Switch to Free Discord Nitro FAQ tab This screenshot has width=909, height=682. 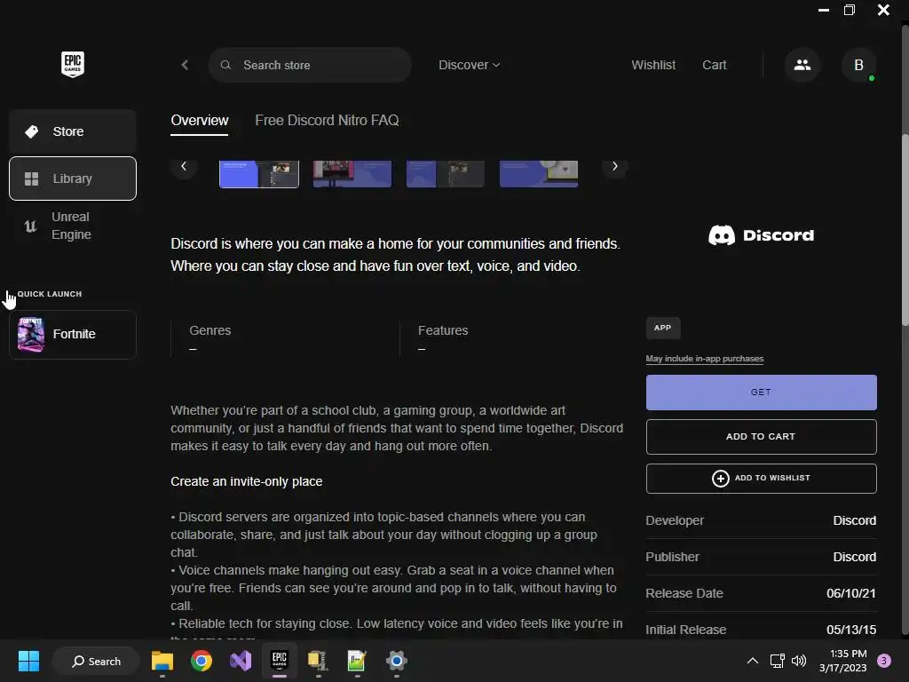pos(327,121)
